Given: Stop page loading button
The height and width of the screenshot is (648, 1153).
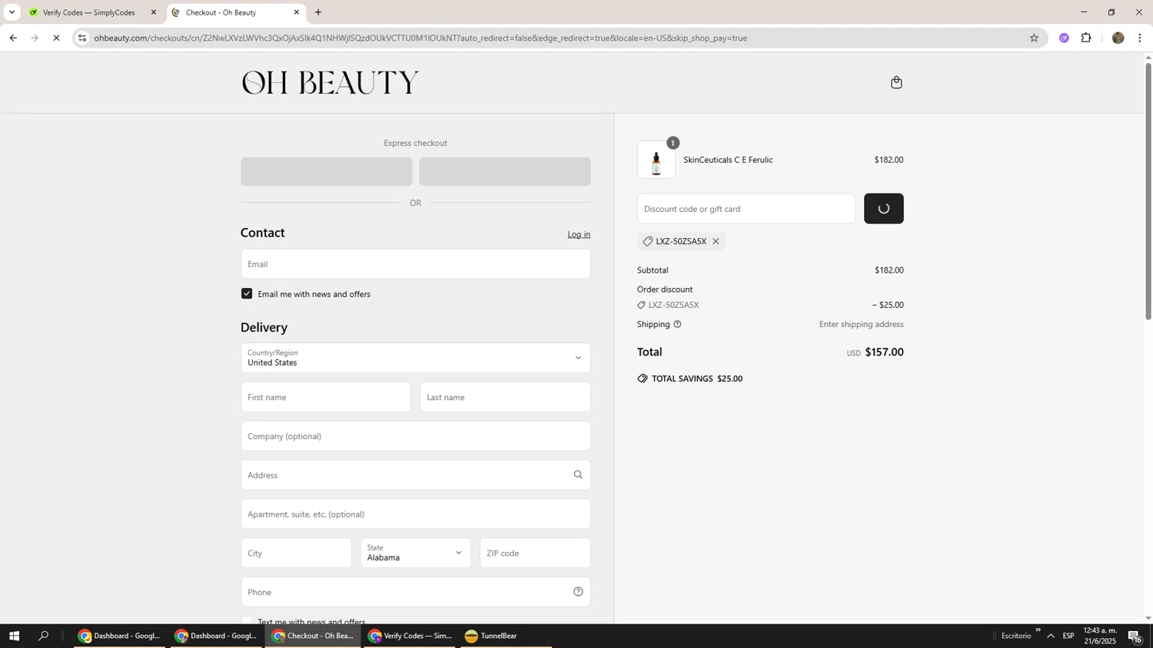Looking at the screenshot, I should pos(56,38).
